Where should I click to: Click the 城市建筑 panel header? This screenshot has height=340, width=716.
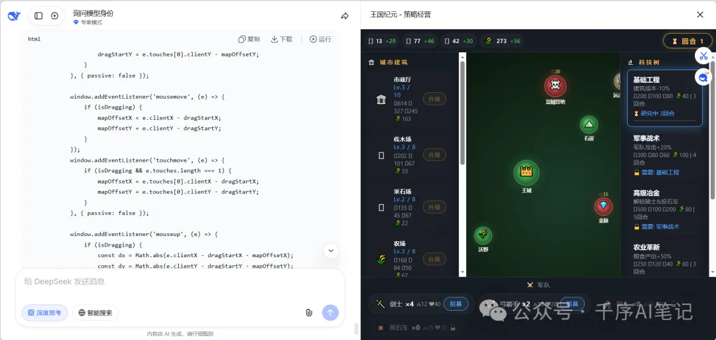click(394, 62)
